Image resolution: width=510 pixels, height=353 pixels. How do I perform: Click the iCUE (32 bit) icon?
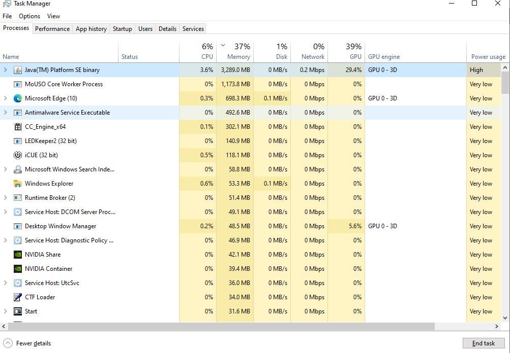click(x=18, y=155)
